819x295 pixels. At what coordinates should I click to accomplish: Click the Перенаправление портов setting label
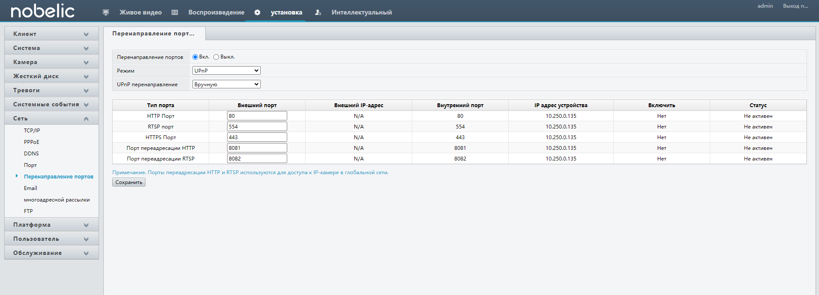pos(150,57)
